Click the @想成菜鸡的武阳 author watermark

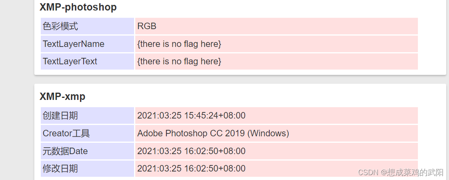(x=412, y=172)
